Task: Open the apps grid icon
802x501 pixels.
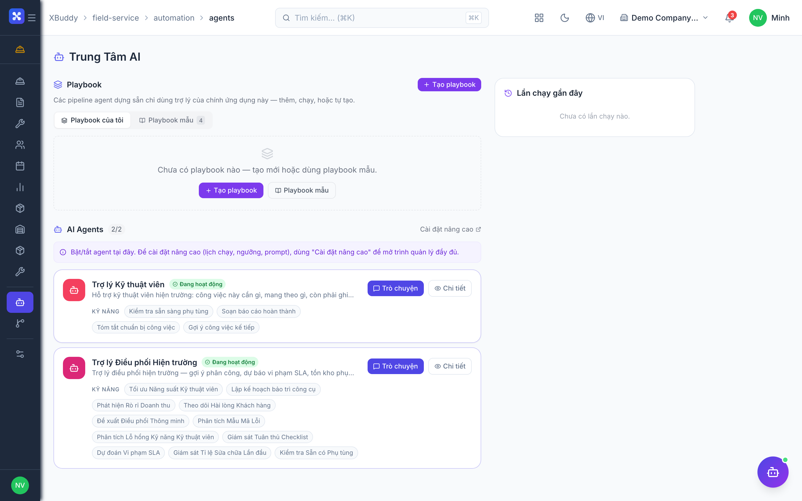Action: [539, 18]
